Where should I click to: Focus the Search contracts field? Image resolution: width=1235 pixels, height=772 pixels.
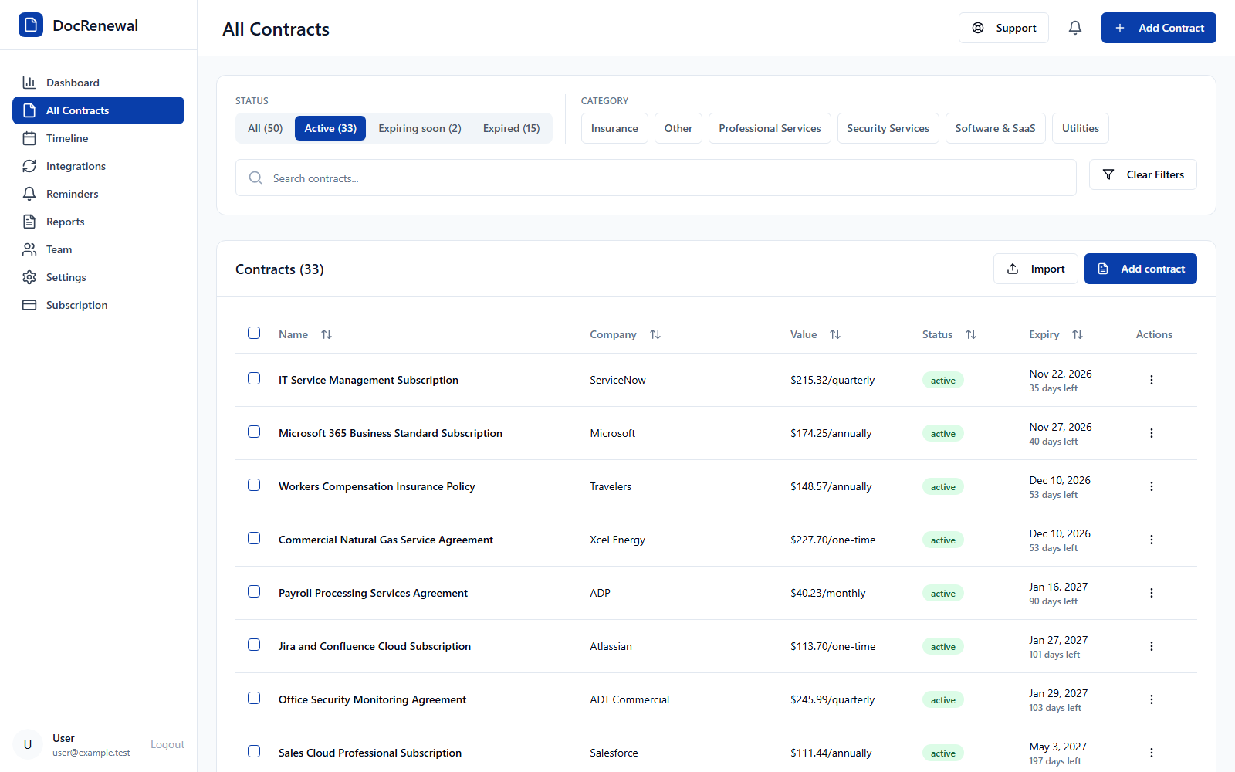656,178
